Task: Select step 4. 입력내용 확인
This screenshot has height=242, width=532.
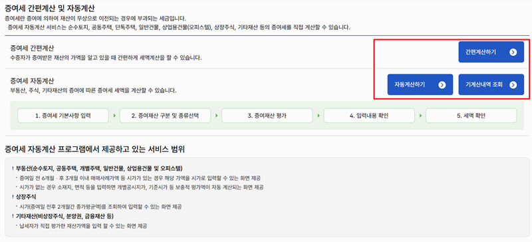Action: (369, 116)
